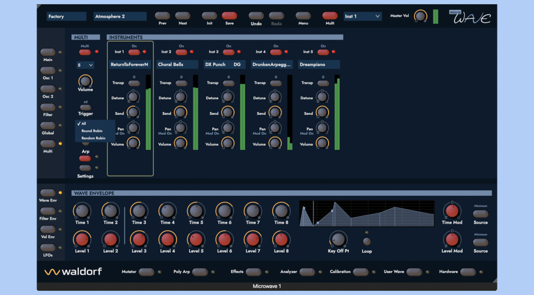This screenshot has height=295, width=534.
Task: Click the Time 6 knob
Action: (224, 211)
